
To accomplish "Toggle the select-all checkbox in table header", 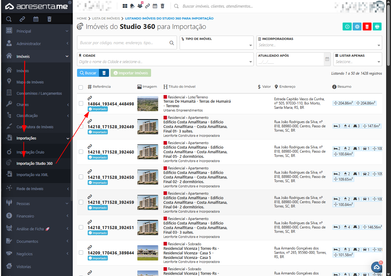I will click(x=81, y=87).
